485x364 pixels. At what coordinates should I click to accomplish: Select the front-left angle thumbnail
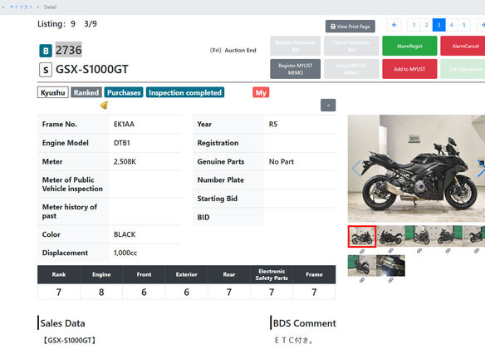(448, 236)
